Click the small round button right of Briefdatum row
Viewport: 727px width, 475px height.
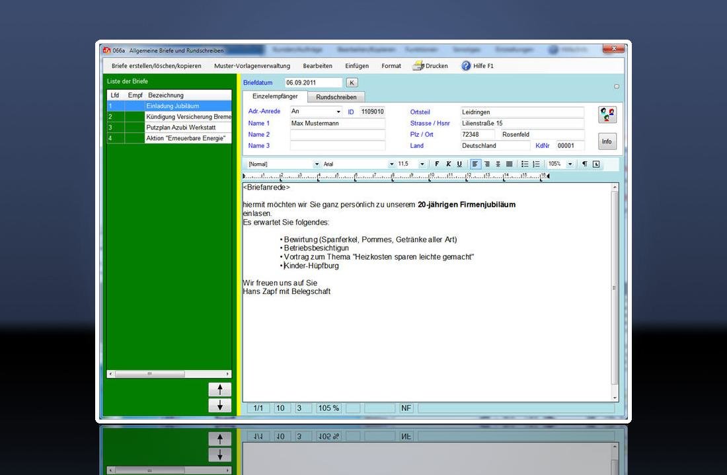tap(617, 87)
